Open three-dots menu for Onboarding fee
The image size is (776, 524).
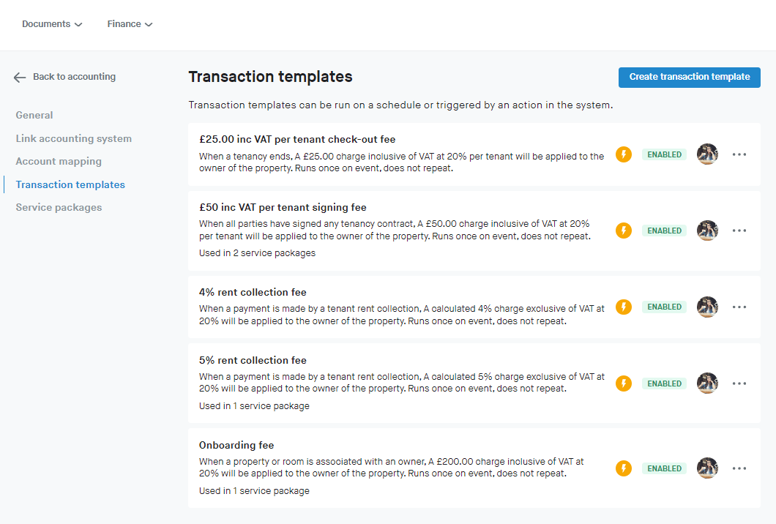[739, 468]
